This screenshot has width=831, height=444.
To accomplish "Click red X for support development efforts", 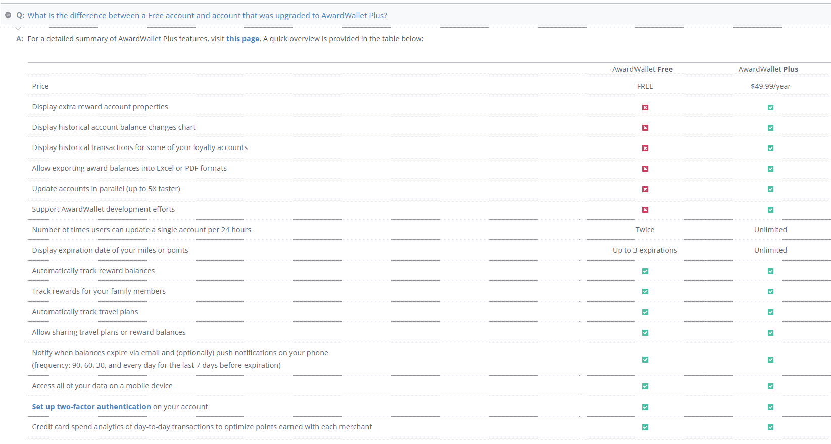I will coord(645,210).
